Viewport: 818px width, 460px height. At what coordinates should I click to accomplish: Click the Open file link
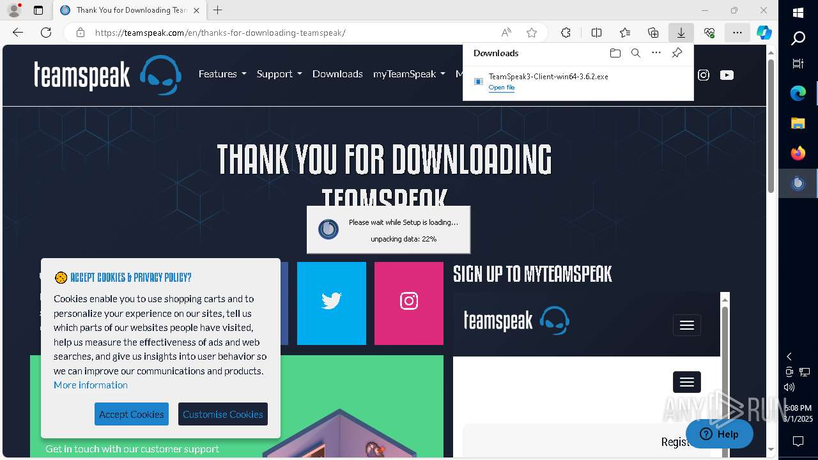coord(502,88)
